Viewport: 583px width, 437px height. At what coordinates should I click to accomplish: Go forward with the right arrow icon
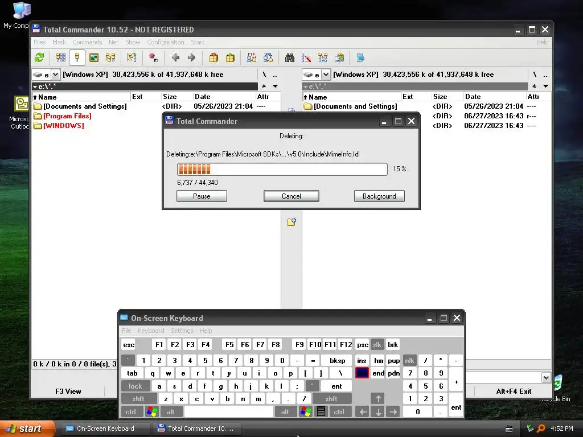(191, 57)
